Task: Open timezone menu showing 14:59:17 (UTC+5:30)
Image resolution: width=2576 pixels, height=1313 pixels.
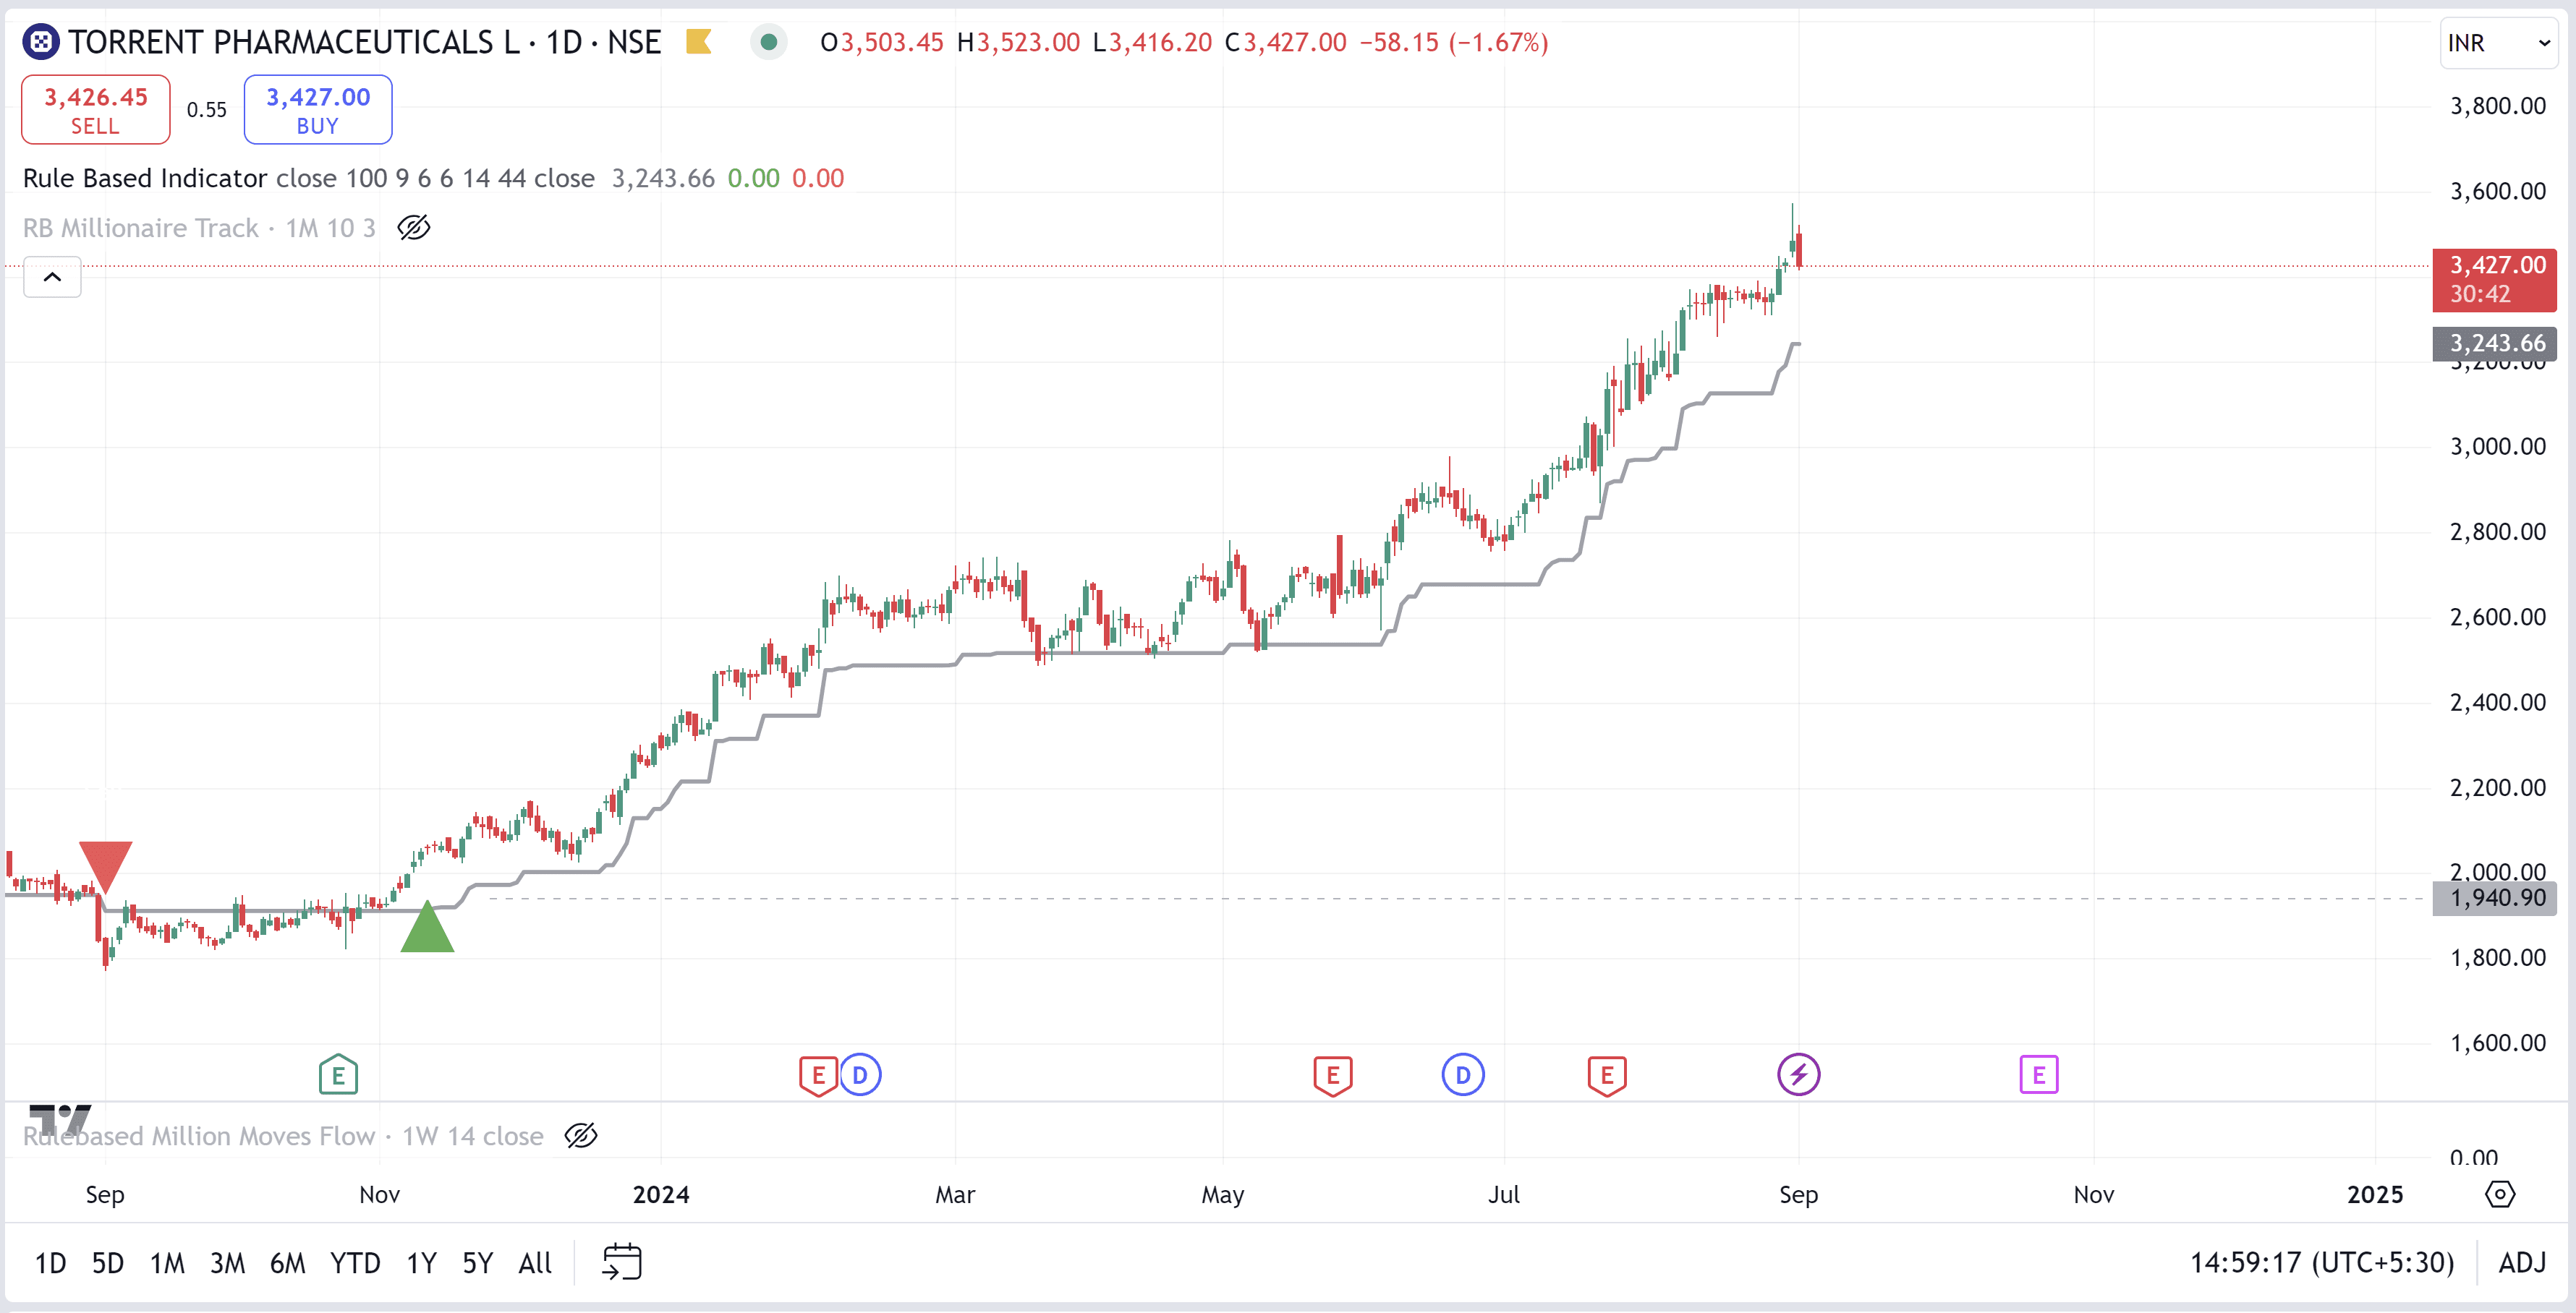Action: [2321, 1263]
